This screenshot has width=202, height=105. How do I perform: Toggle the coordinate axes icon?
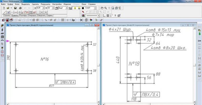[x=104, y=16]
